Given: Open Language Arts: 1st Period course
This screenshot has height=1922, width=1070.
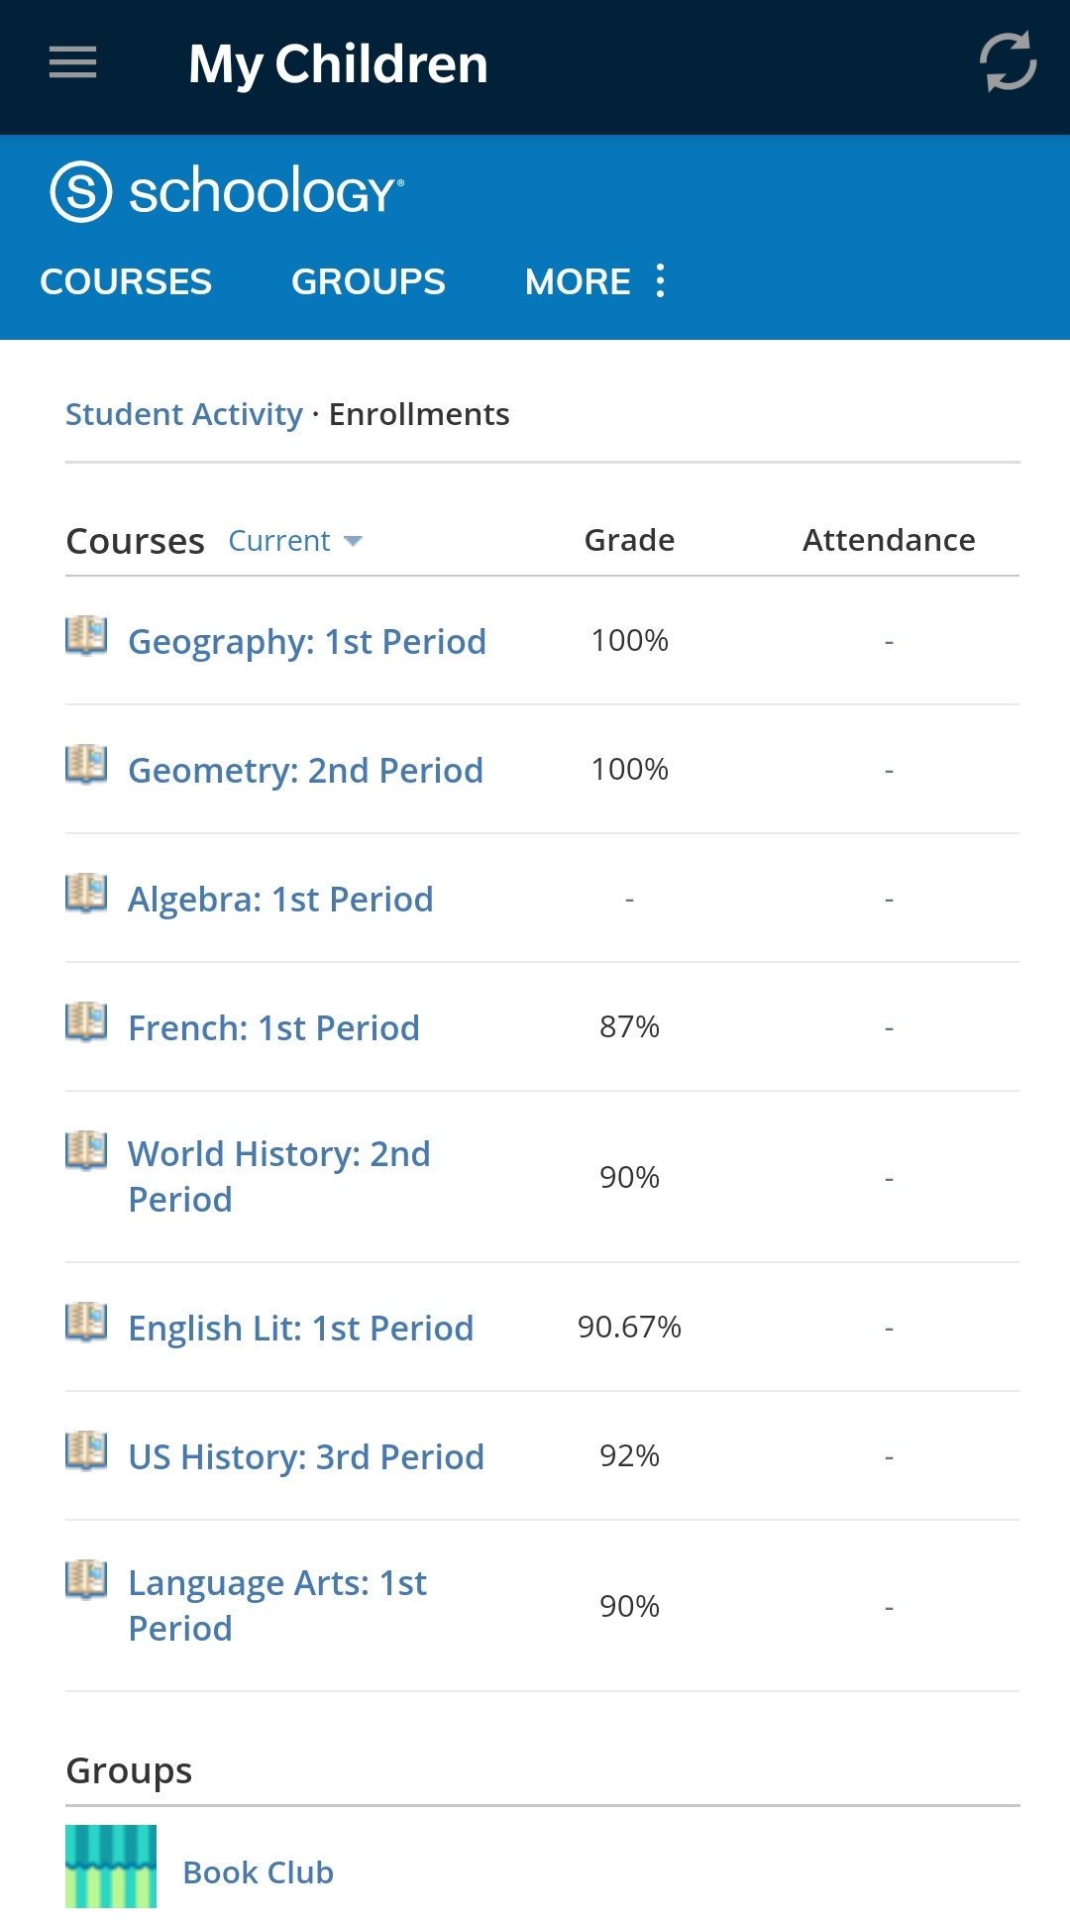Looking at the screenshot, I should point(276,1605).
